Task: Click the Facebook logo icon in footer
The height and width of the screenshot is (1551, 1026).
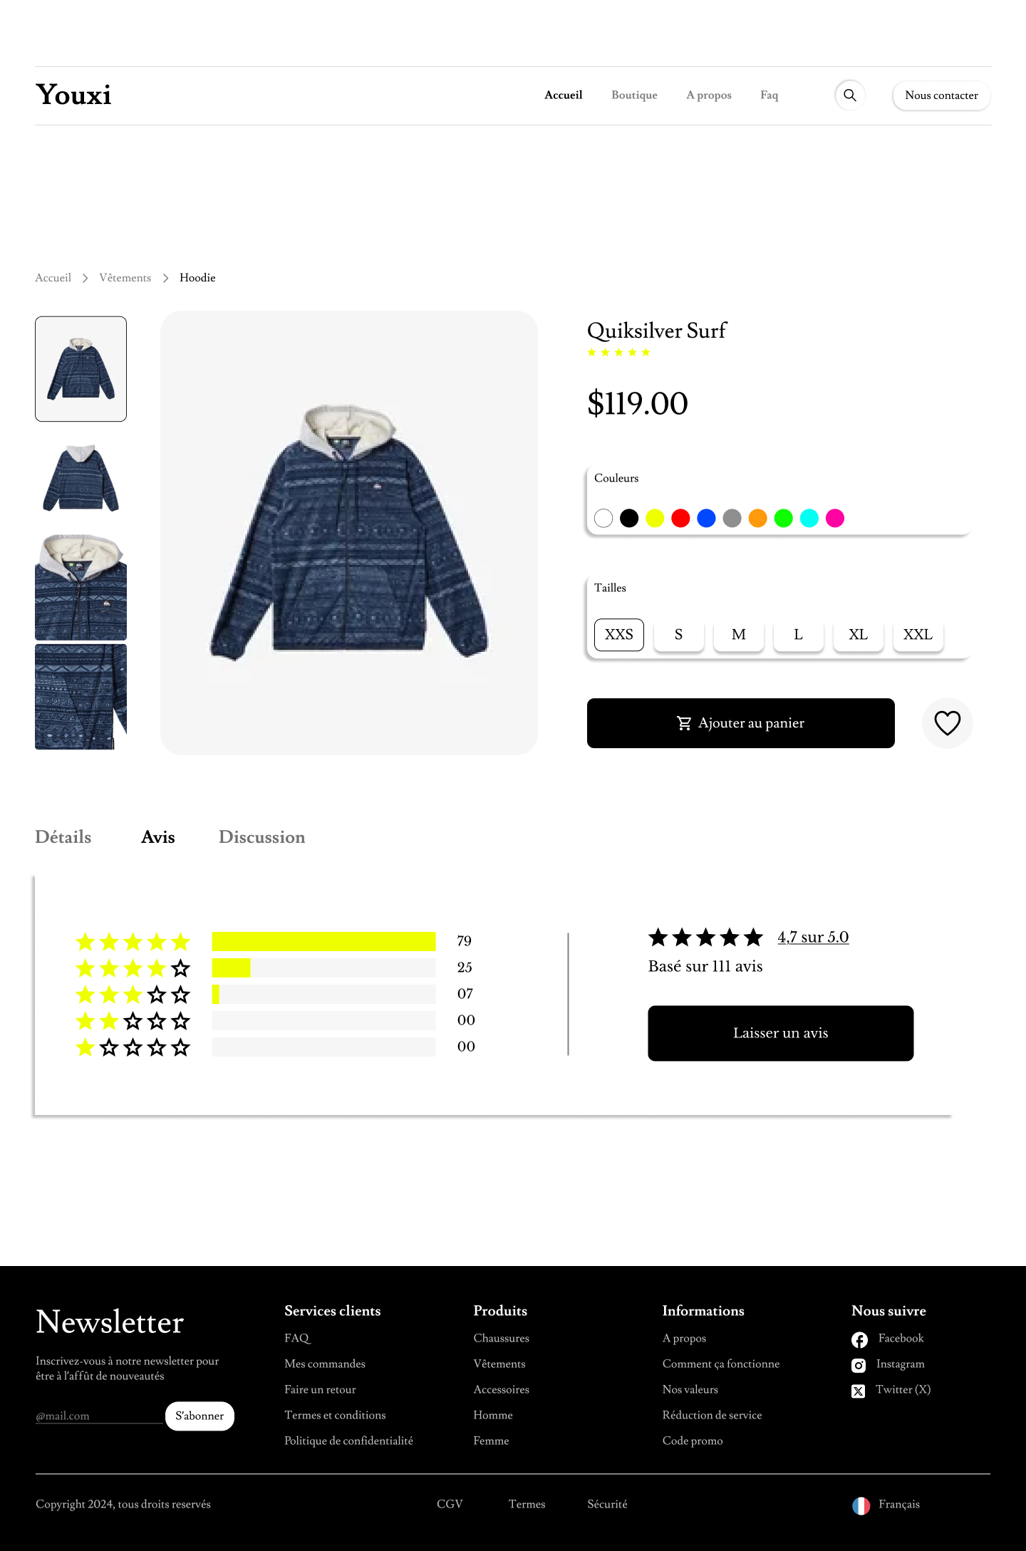Action: pos(859,1339)
